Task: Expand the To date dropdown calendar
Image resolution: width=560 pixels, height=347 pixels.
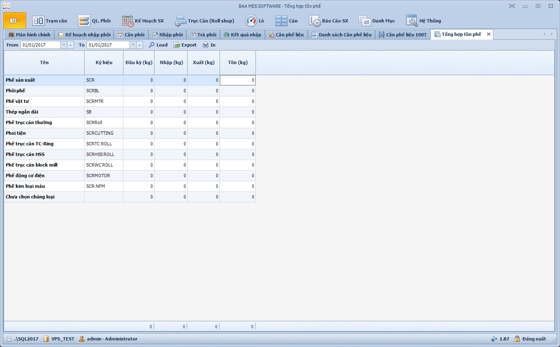Action: click(133, 45)
